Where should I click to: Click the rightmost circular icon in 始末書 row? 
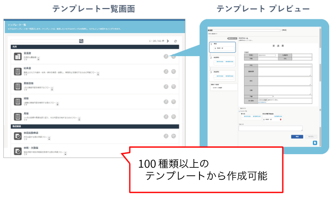pyautogui.click(x=174, y=72)
